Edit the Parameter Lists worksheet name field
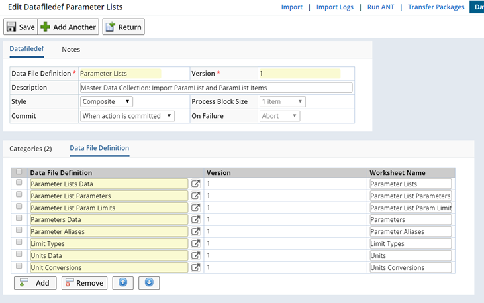The width and height of the screenshot is (484, 303). pyautogui.click(x=411, y=184)
